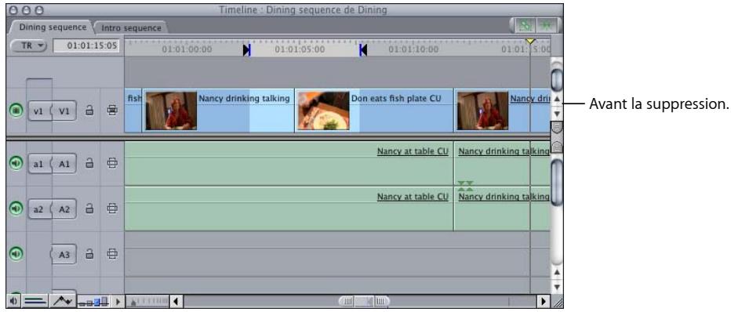Click the audio tracks vertical scroll thumb

[557, 182]
